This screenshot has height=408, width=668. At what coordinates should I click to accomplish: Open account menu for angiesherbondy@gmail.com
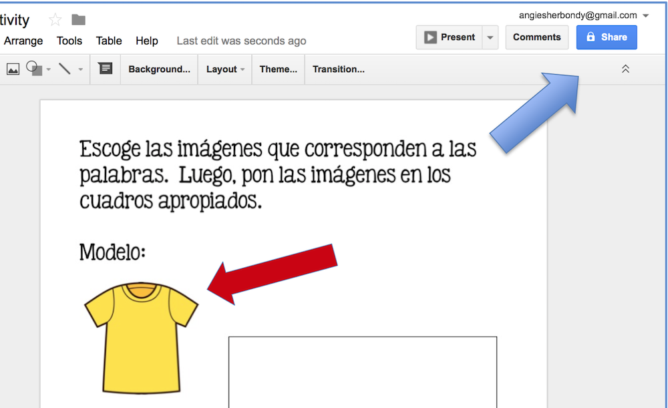(x=584, y=15)
